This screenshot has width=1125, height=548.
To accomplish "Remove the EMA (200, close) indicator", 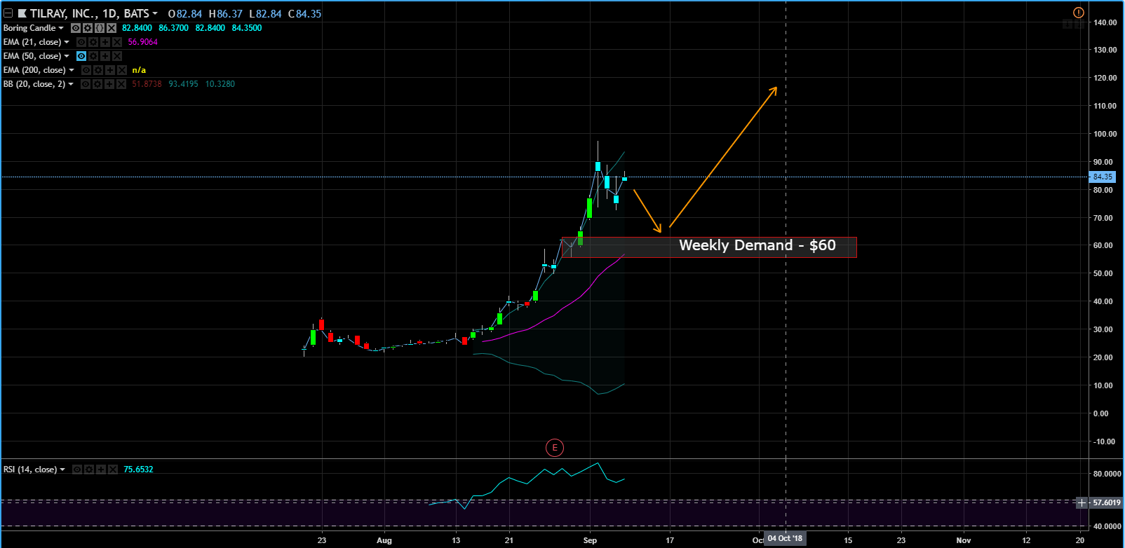I will click(122, 70).
